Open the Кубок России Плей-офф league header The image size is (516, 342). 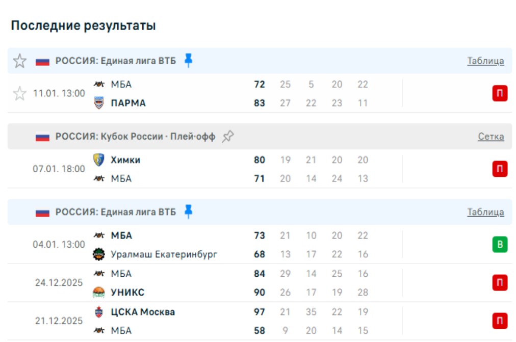click(x=135, y=137)
